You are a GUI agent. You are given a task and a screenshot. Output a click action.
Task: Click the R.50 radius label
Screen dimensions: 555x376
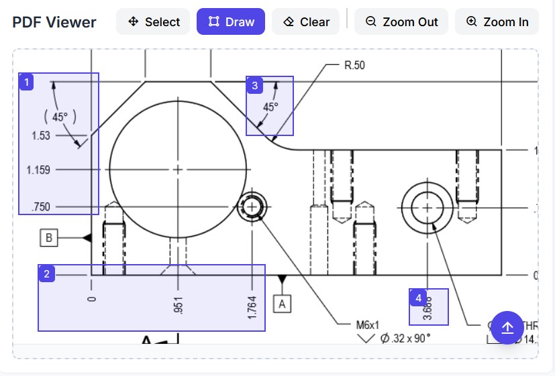(x=354, y=66)
